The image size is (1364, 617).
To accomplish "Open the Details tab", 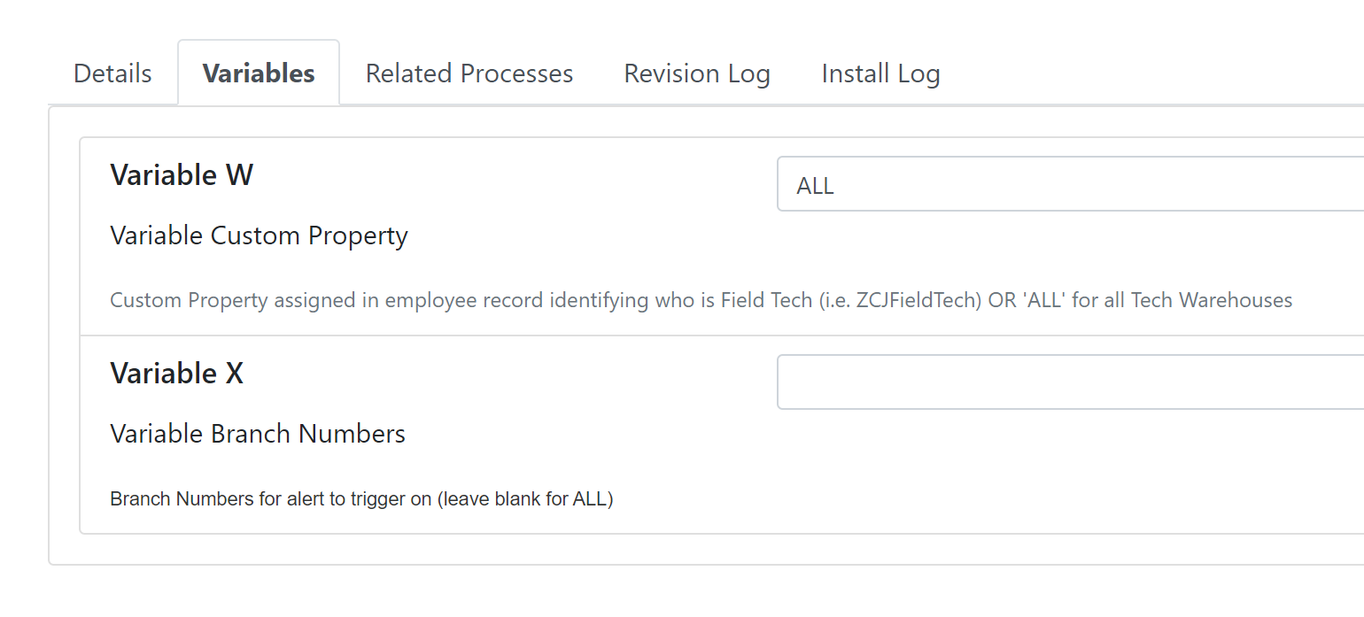I will (112, 73).
